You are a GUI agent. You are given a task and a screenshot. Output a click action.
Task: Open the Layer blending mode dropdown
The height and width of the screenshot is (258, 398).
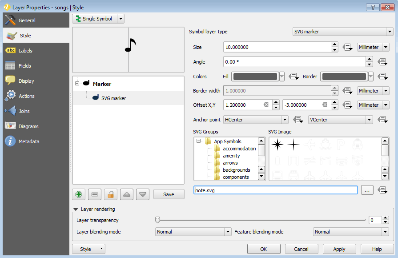193,232
